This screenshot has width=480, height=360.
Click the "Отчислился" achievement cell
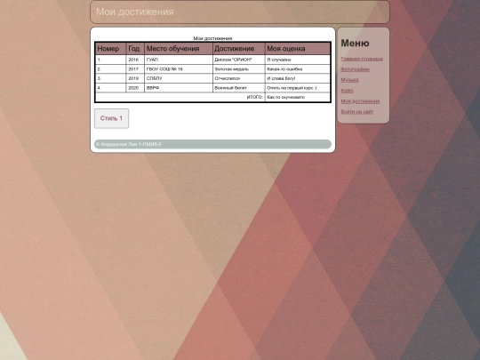coord(239,78)
